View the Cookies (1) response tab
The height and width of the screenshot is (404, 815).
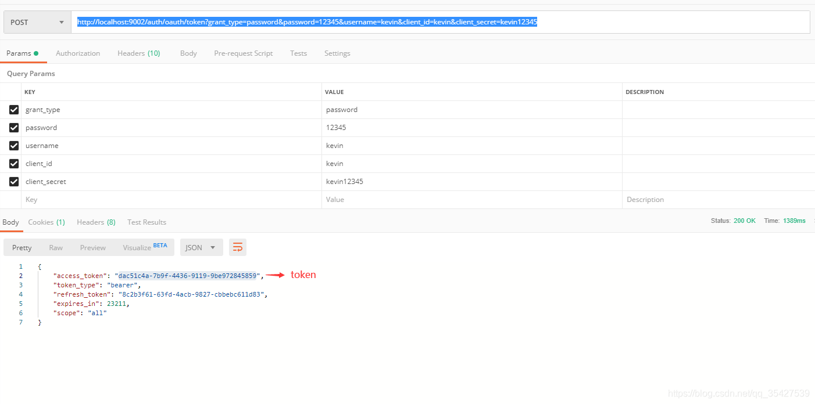click(47, 222)
